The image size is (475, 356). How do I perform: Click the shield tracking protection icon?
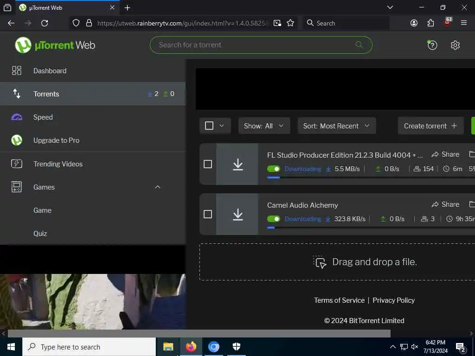76,23
